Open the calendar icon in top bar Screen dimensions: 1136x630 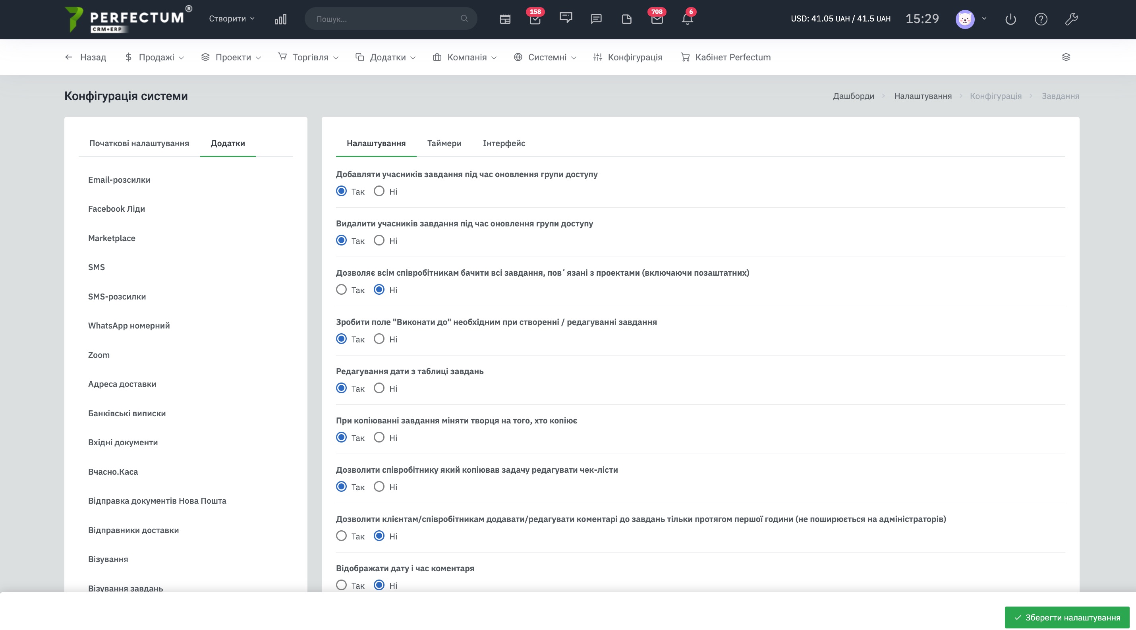coord(505,19)
